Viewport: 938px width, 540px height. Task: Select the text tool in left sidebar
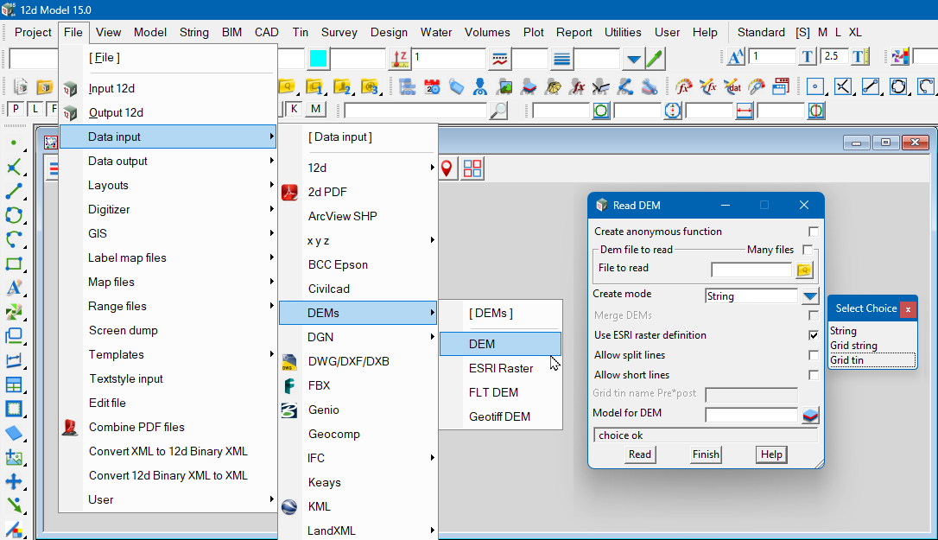pos(14,289)
